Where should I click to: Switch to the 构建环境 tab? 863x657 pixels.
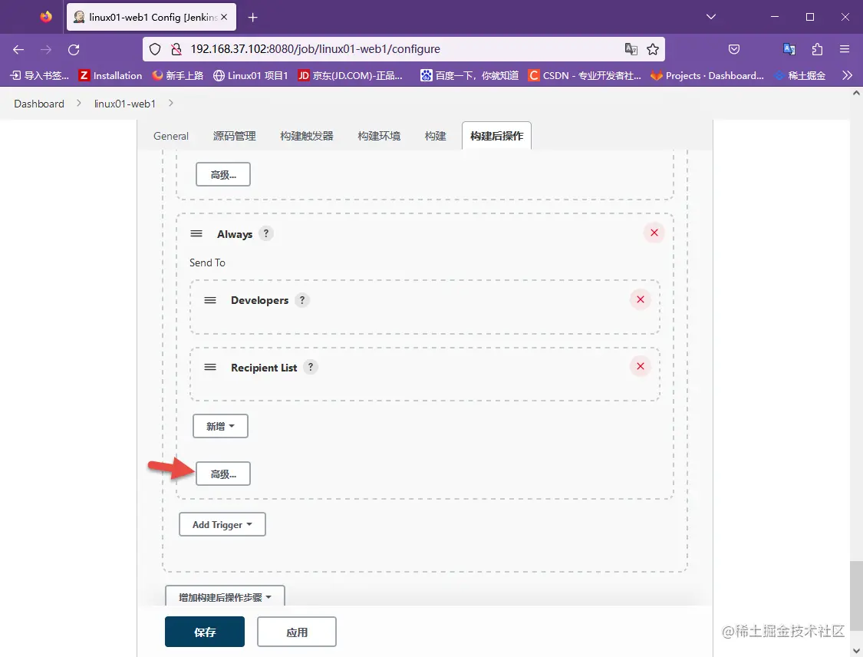click(x=379, y=136)
